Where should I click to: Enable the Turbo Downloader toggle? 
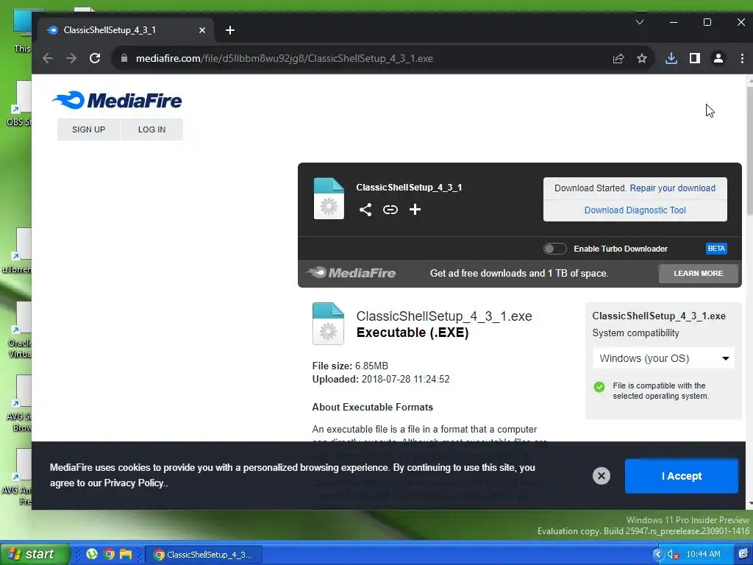554,249
